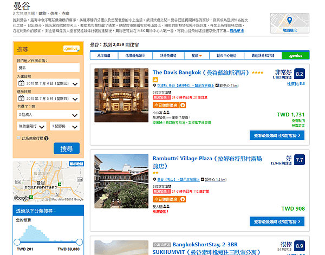
Task: Click The Davis Bangkok show-on-map location link
Action: pyautogui.click(x=185, y=86)
